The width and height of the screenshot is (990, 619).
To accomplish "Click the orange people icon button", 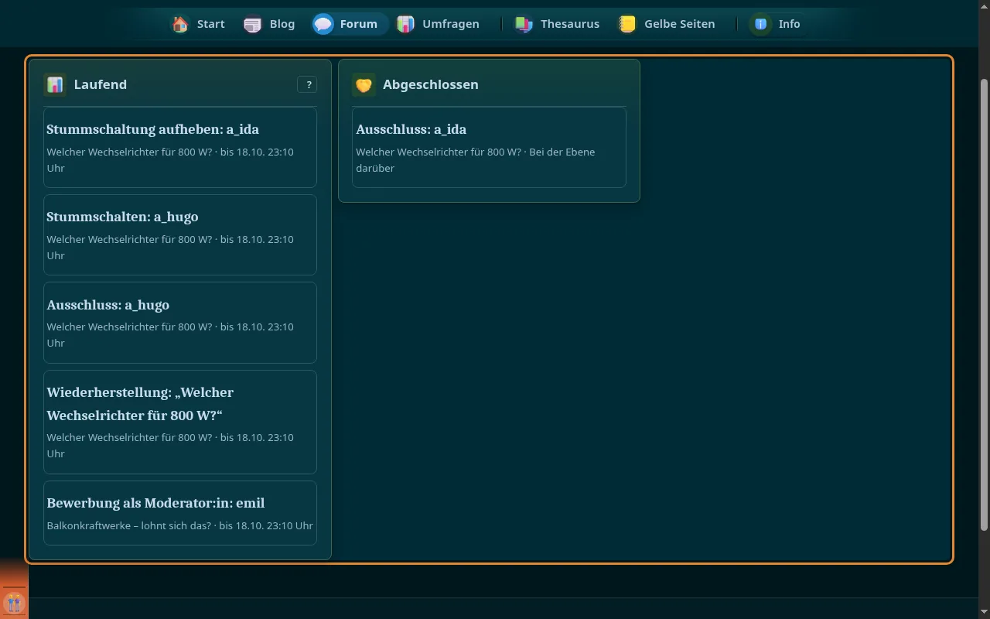I will pyautogui.click(x=14, y=602).
